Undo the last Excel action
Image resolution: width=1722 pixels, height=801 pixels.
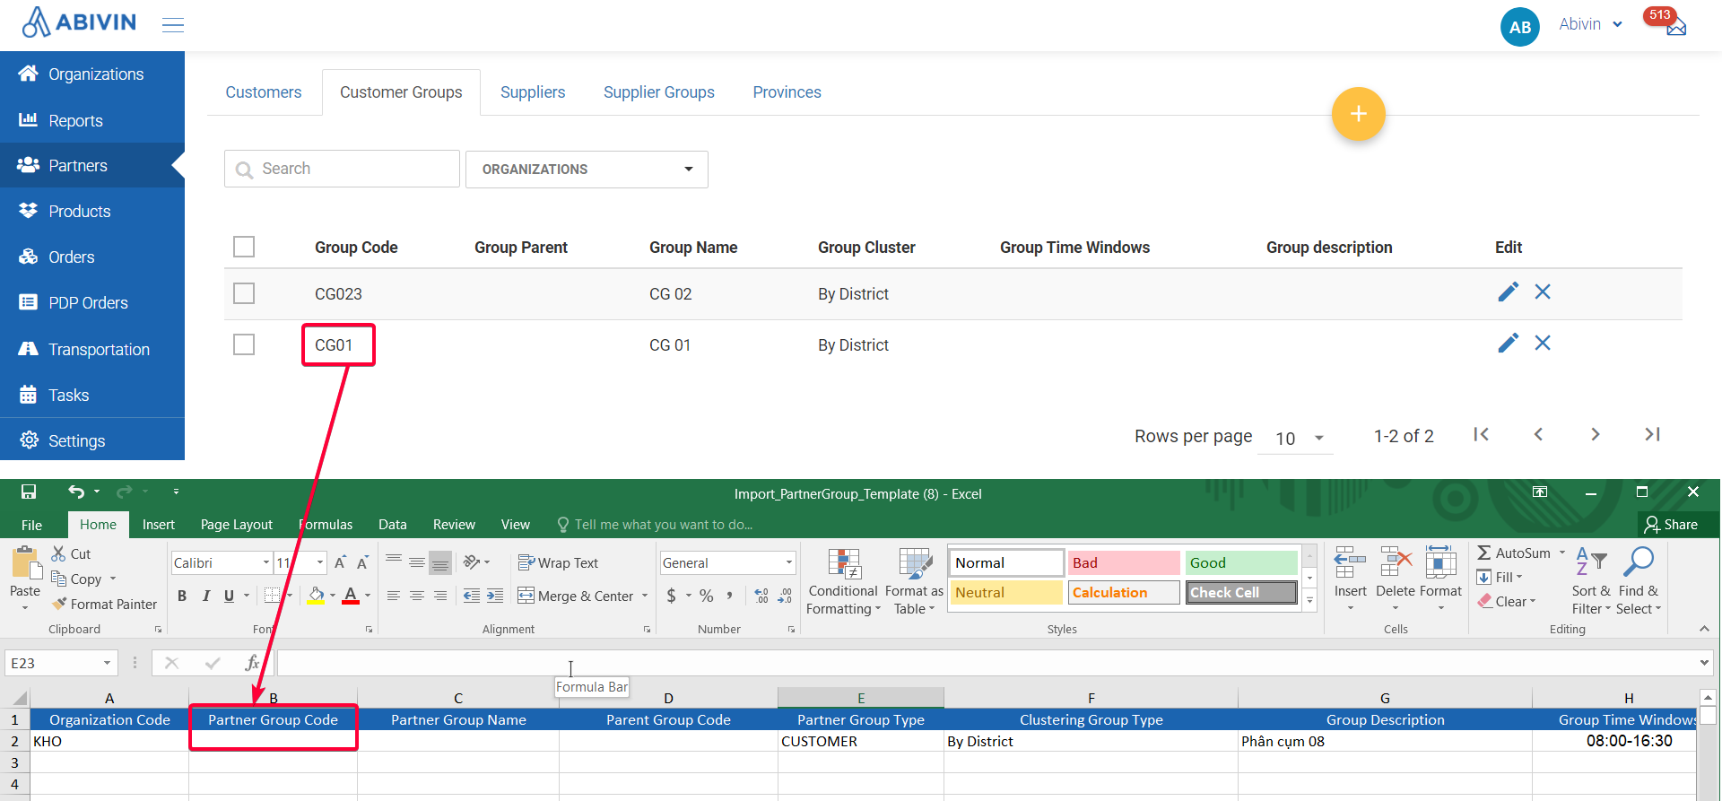point(76,492)
